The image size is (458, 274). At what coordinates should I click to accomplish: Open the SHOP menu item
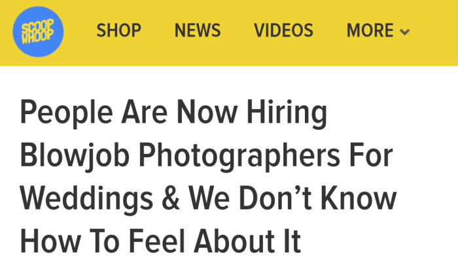[x=119, y=31]
